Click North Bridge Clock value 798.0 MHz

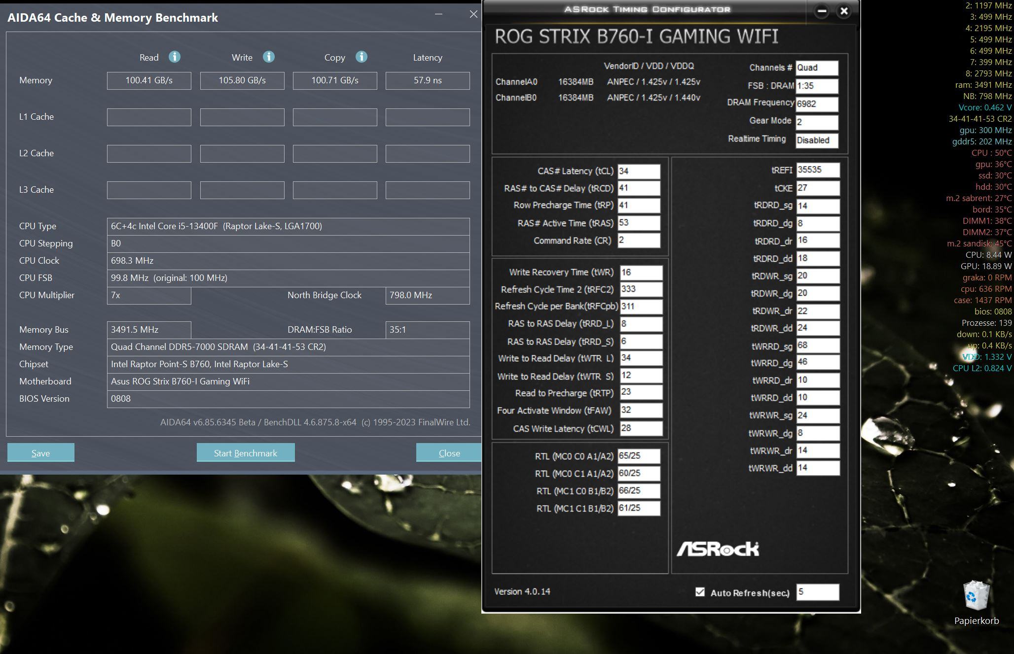[x=428, y=295]
